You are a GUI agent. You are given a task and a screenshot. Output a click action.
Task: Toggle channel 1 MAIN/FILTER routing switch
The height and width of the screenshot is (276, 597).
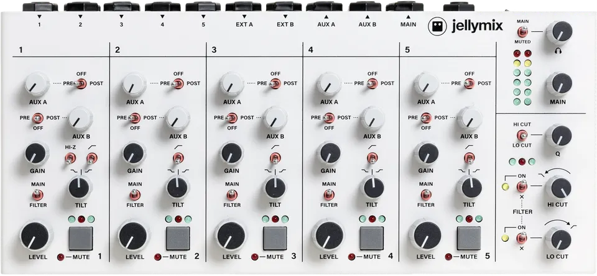(37, 195)
